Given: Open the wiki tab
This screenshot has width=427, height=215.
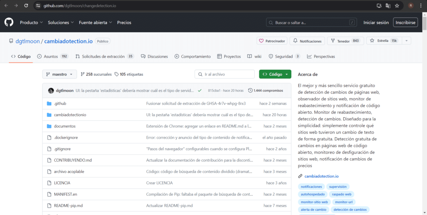Looking at the screenshot, I should tap(254, 56).
